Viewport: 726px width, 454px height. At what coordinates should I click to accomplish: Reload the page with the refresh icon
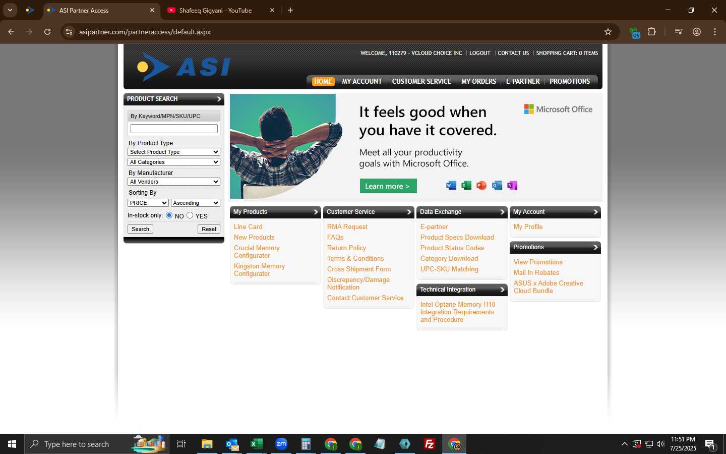[47, 32]
